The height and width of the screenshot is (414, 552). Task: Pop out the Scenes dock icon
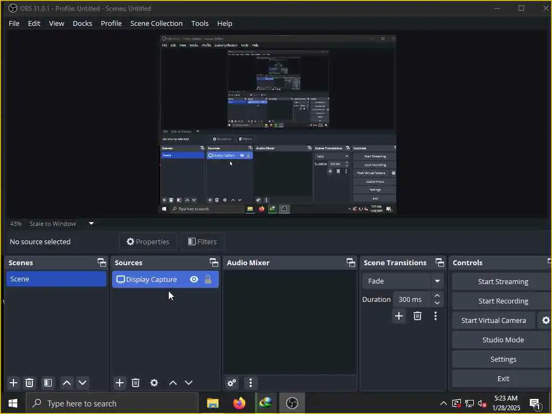(x=102, y=263)
